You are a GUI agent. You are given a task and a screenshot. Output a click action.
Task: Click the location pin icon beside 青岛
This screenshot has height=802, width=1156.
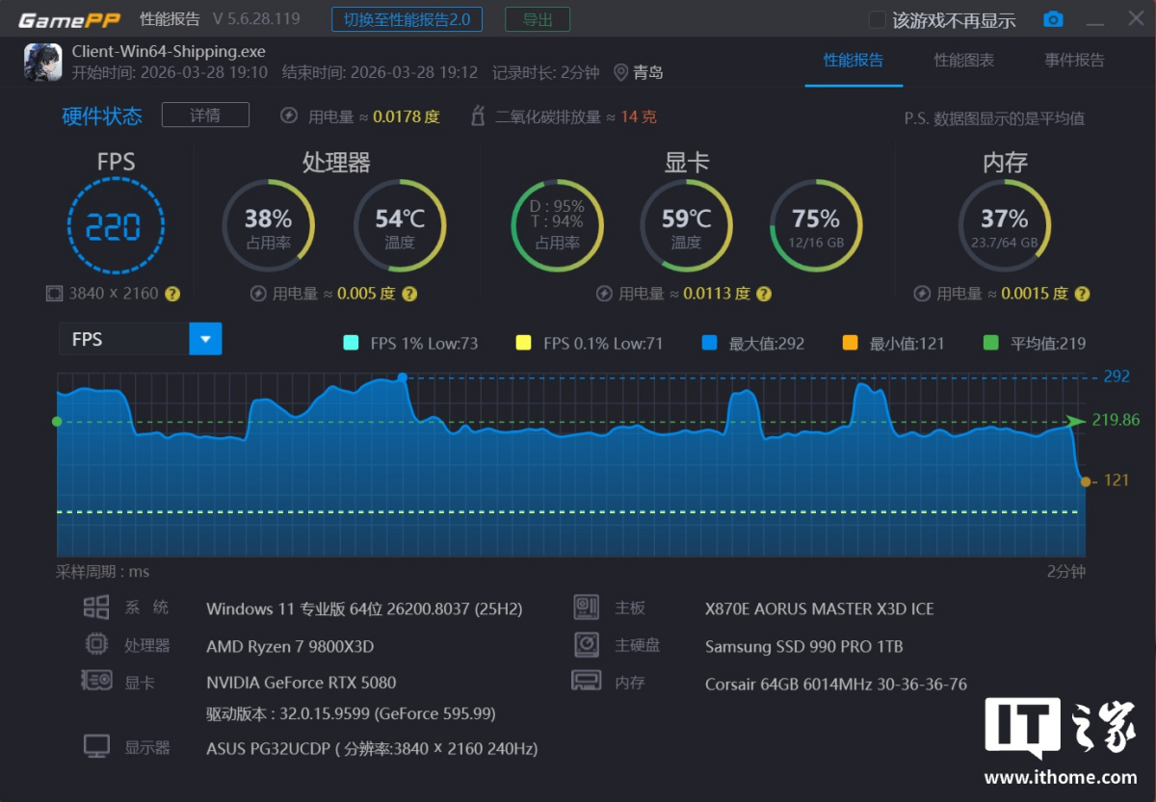click(620, 72)
